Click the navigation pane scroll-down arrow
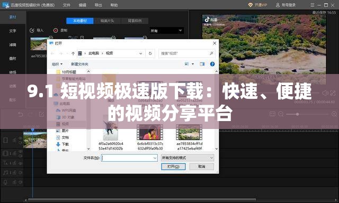The width and height of the screenshot is (339, 203). (x=88, y=149)
